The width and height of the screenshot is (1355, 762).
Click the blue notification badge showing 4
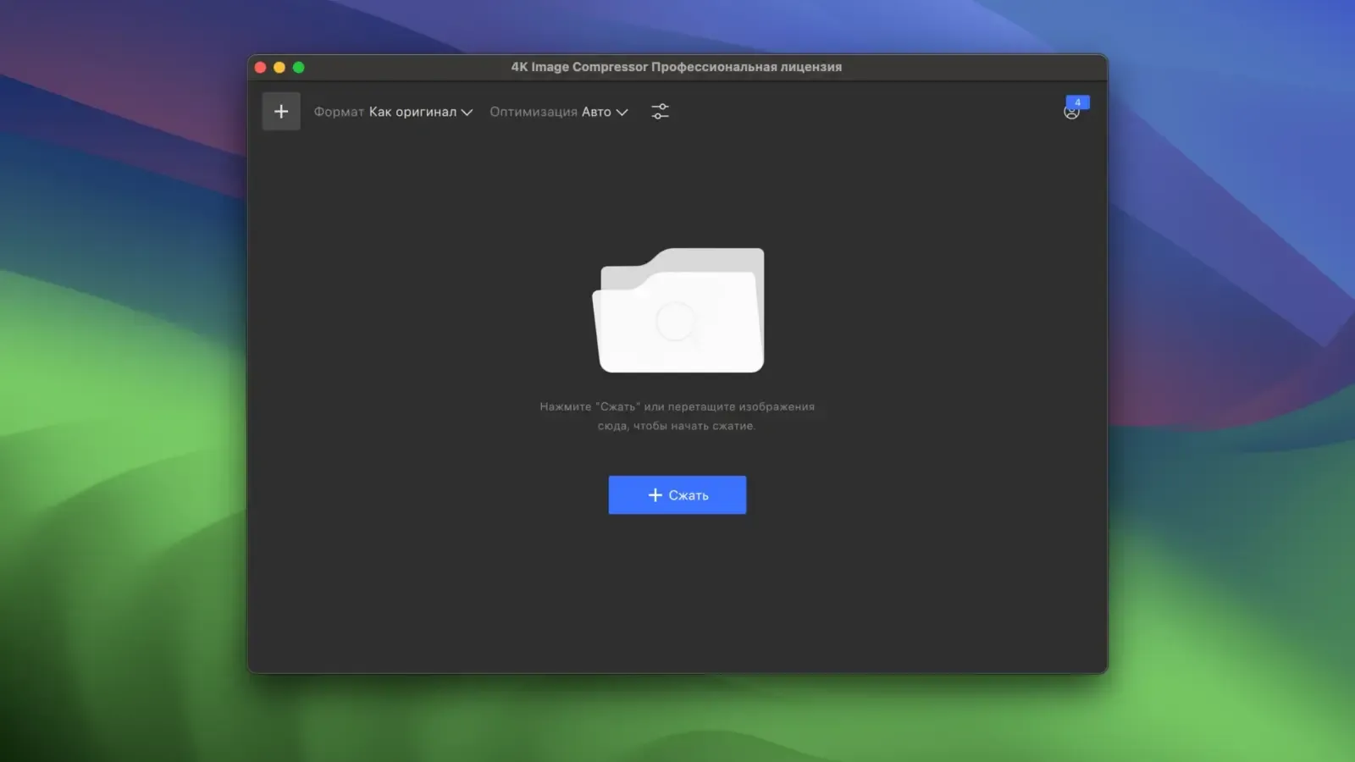1078,102
